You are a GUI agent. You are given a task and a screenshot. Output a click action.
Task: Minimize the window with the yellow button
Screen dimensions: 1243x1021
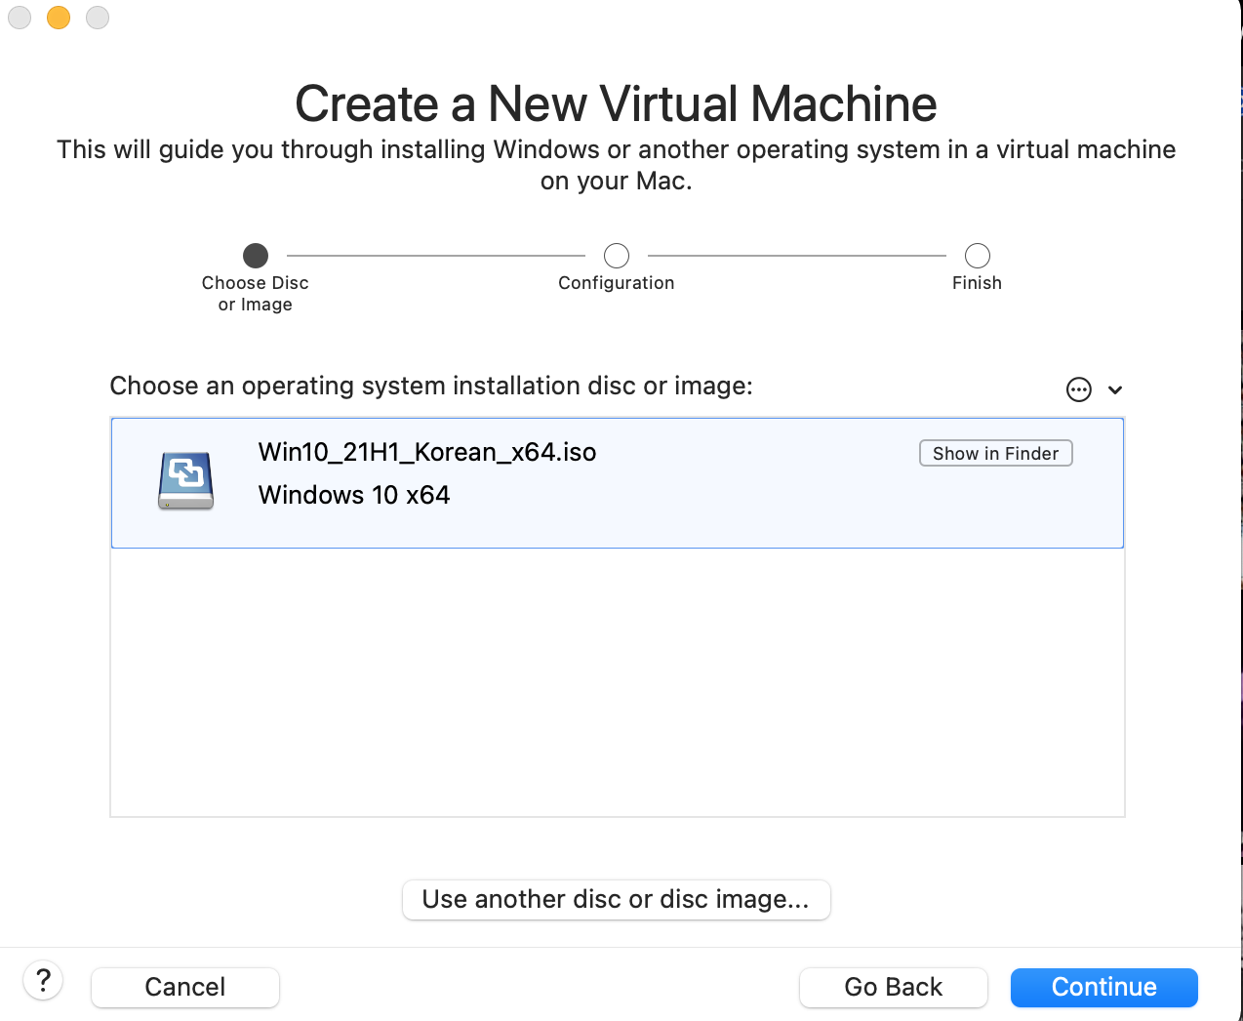pyautogui.click(x=59, y=18)
